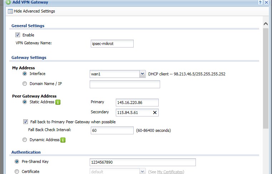Select the Dynamic Address radio button
This screenshot has width=272, height=174.
pyautogui.click(x=25, y=140)
